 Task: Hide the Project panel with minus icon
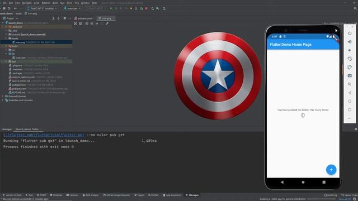(69, 18)
